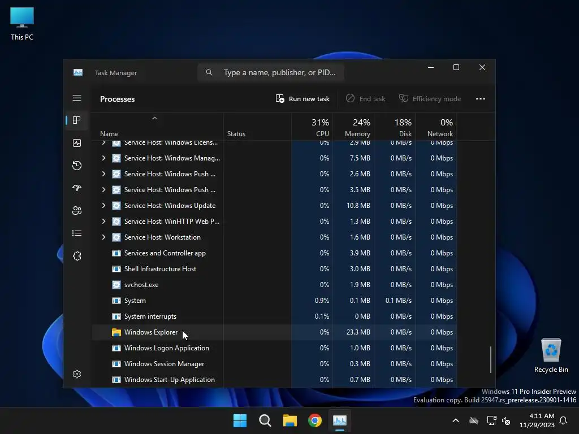
Task: Expand first Service Host: Windows Push row with 2.6 MB
Action: (104, 174)
